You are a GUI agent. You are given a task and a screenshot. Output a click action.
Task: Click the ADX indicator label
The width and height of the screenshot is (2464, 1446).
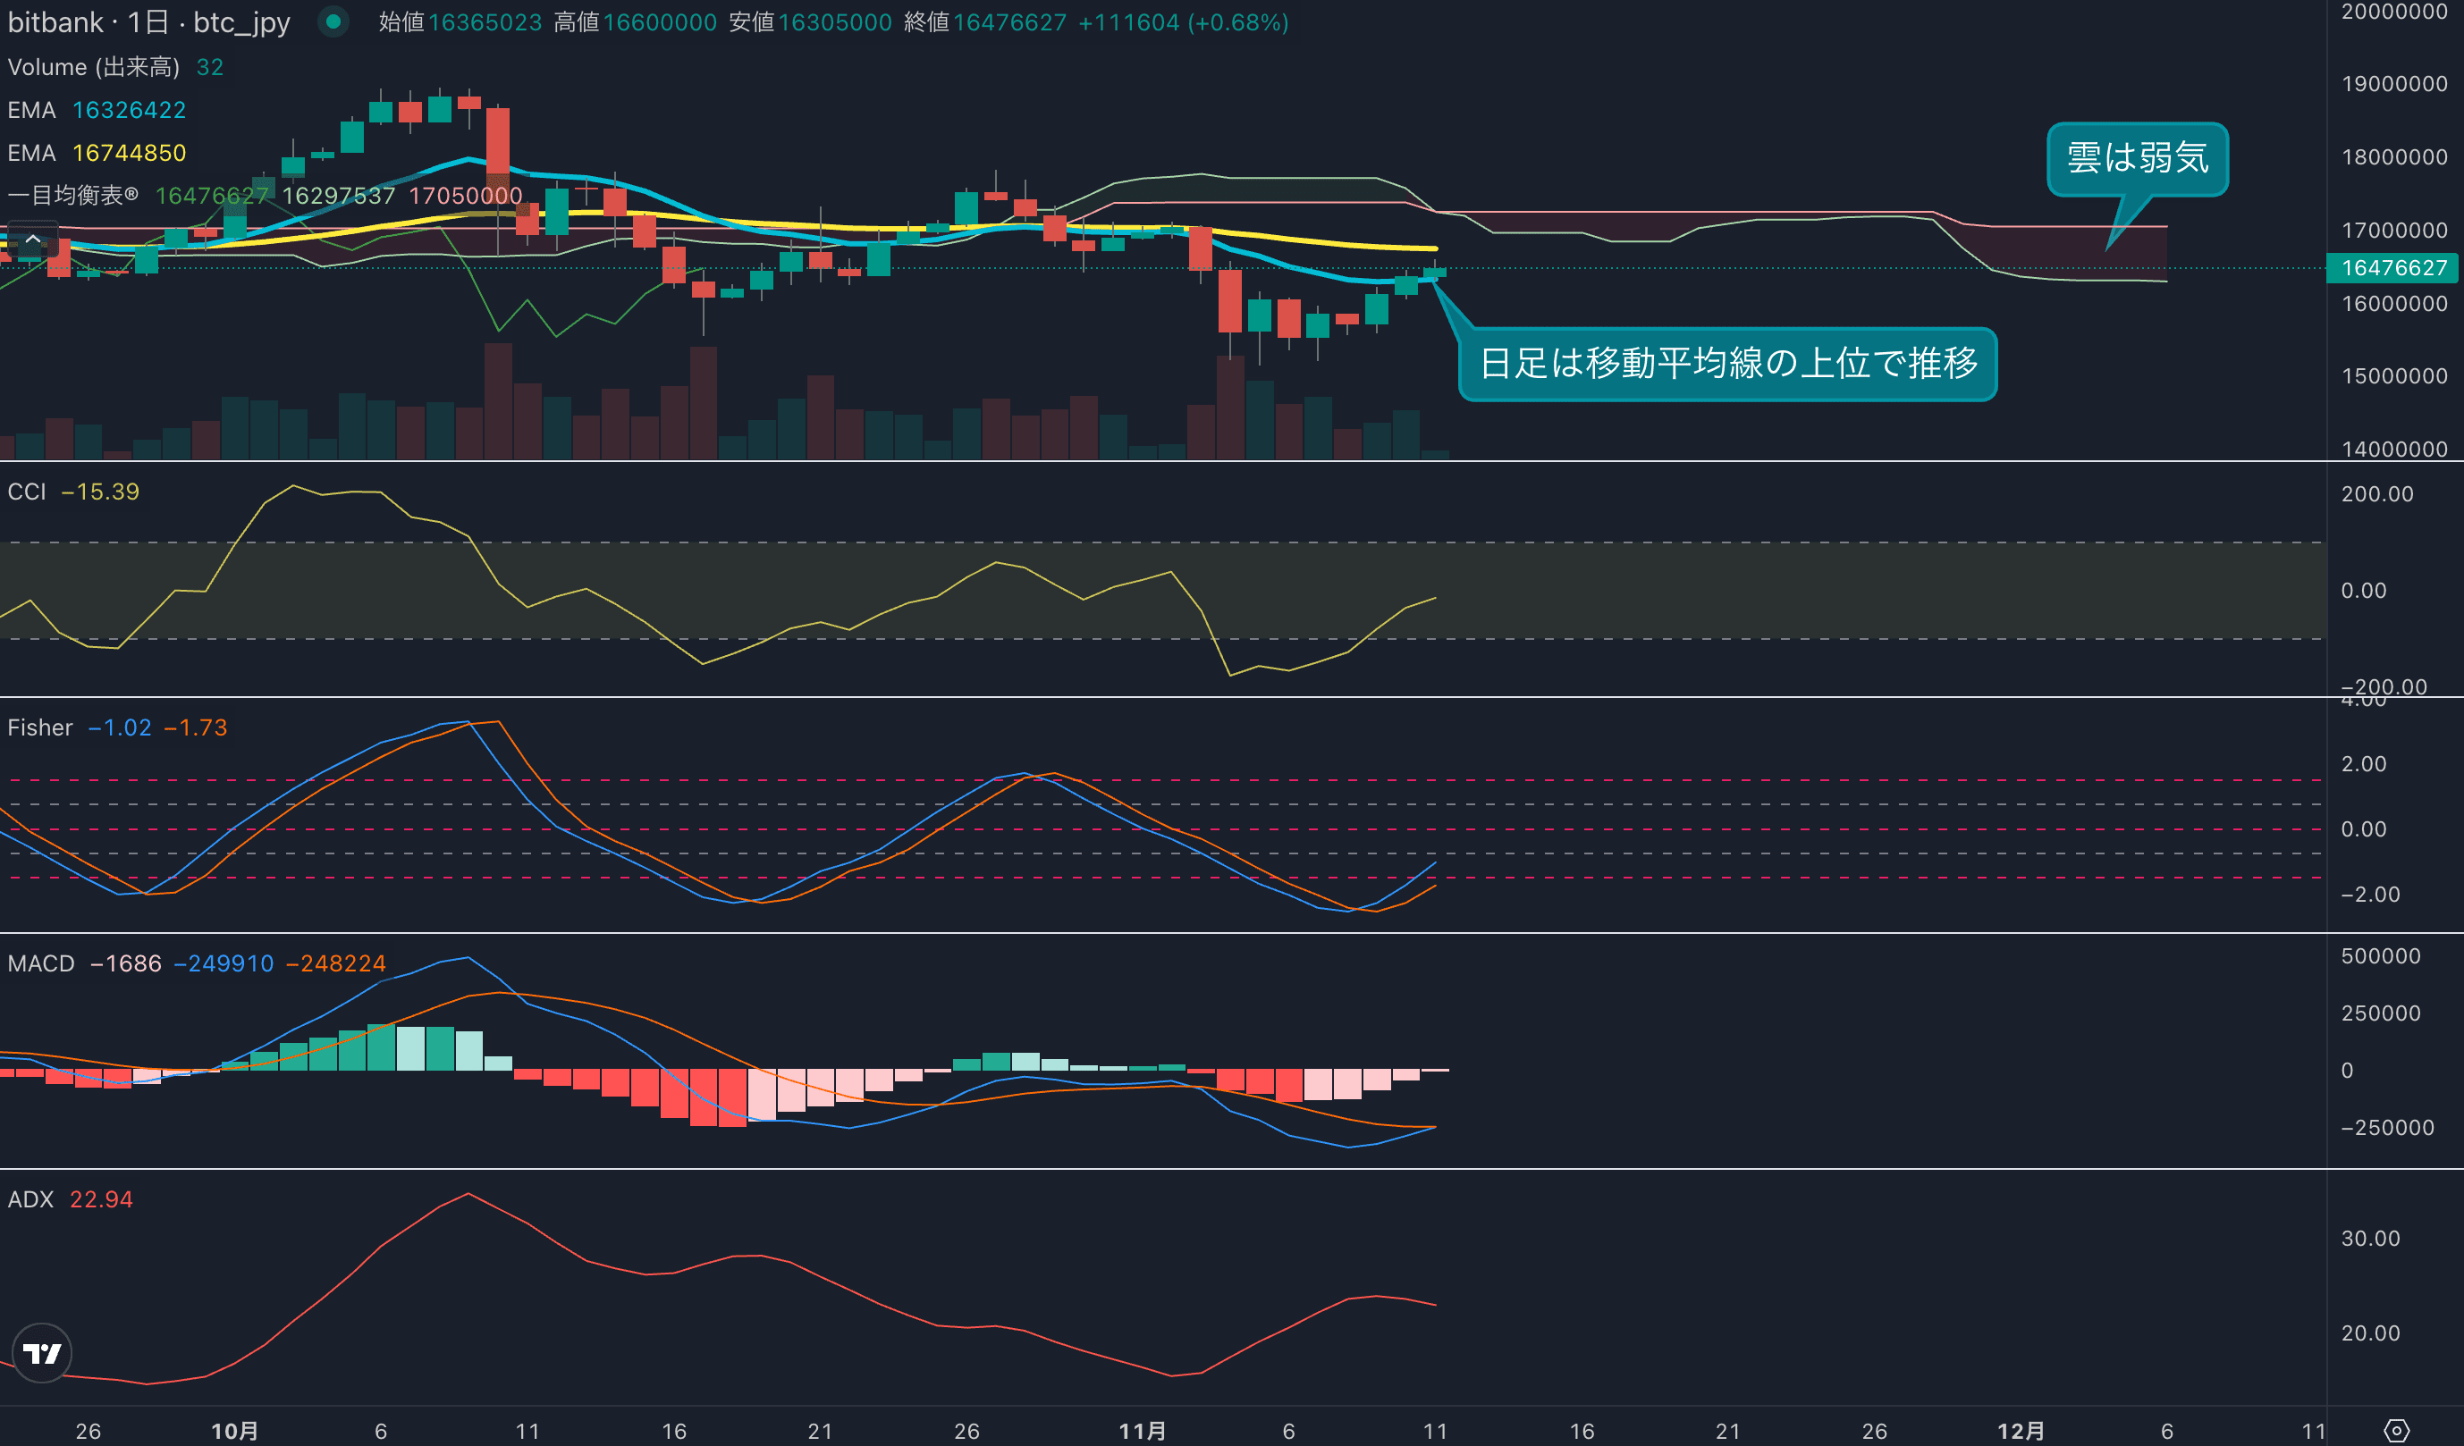(30, 1198)
